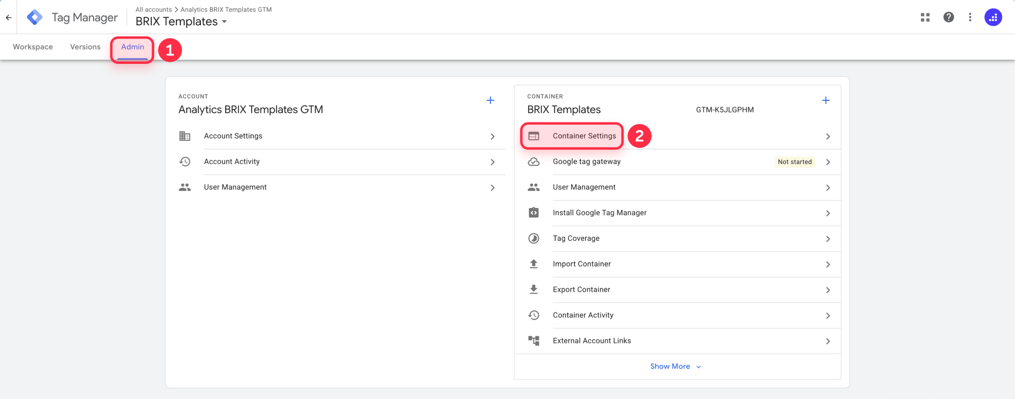Click the Not started status badge
The height and width of the screenshot is (399, 1015).
(x=795, y=162)
